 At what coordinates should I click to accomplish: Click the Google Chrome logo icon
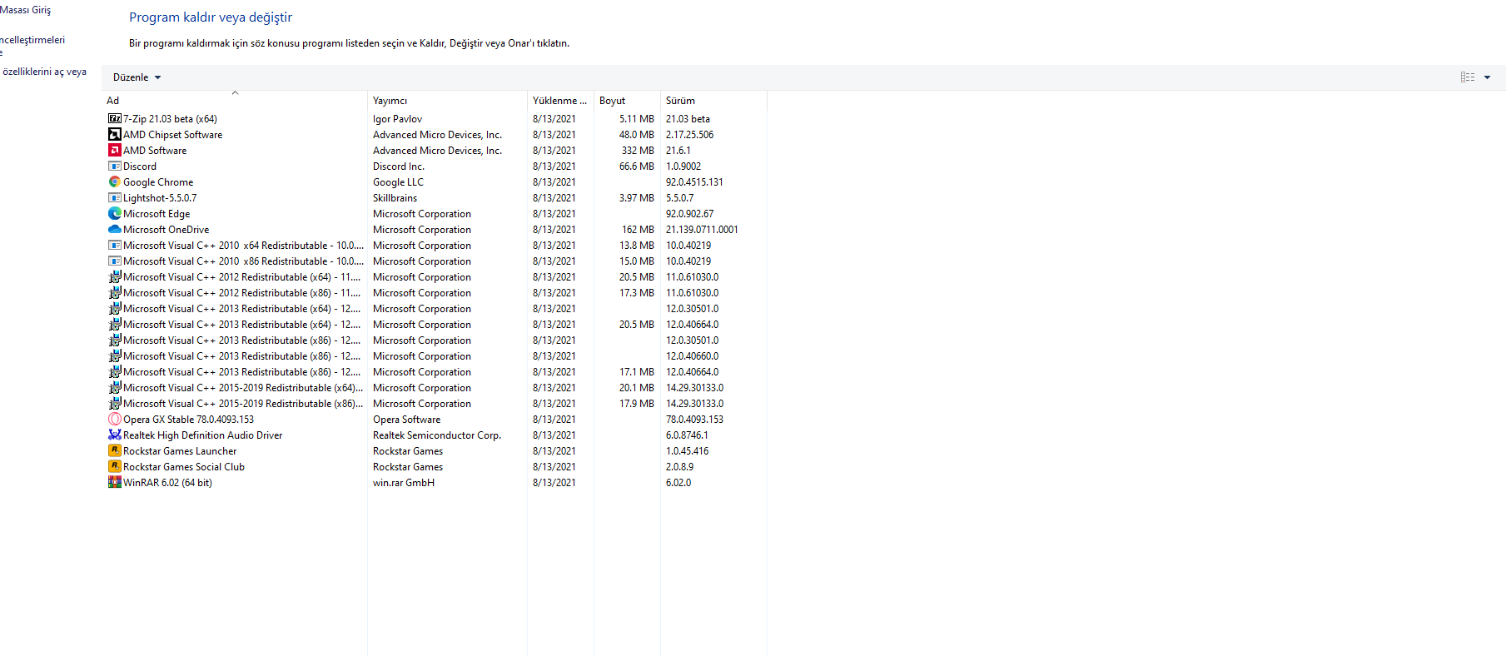[115, 182]
